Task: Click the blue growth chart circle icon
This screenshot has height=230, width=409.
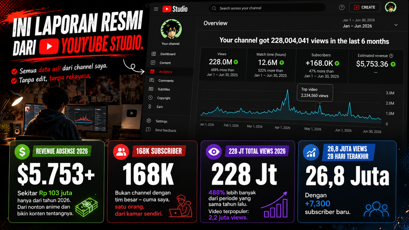Action: click(x=311, y=152)
